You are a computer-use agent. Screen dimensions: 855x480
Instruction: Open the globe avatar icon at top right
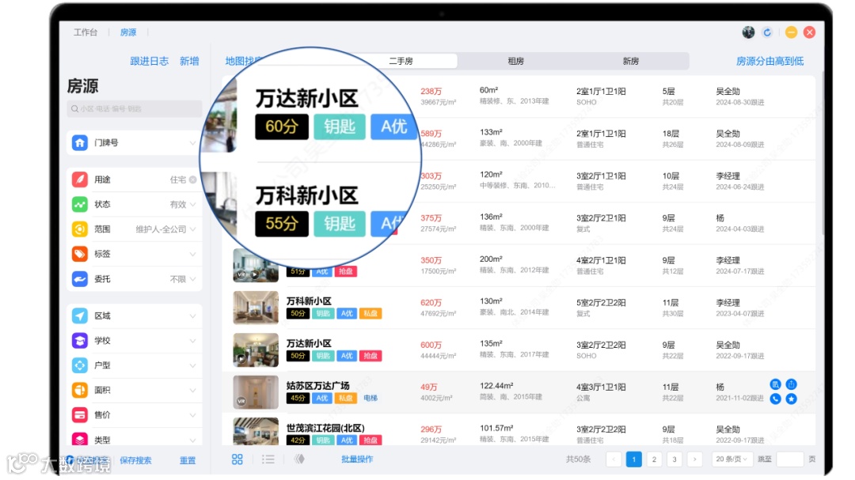(x=748, y=32)
